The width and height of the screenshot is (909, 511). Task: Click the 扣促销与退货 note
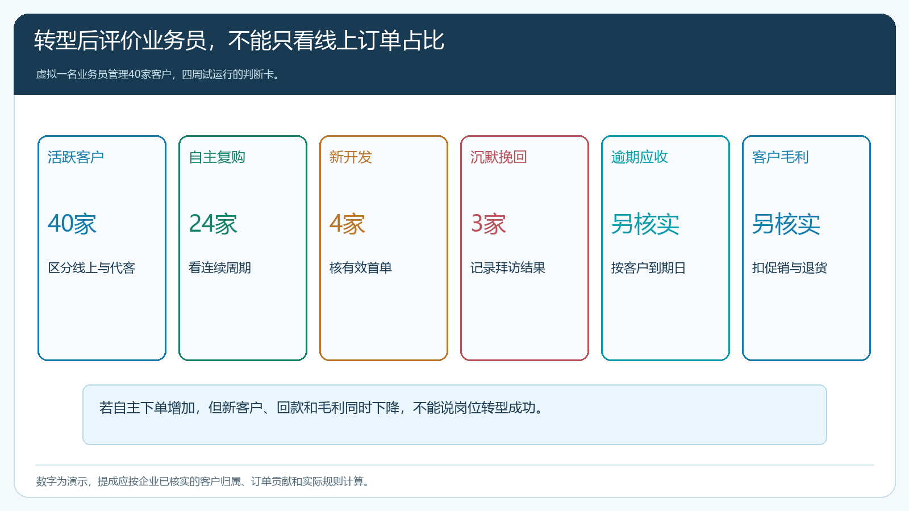790,268
